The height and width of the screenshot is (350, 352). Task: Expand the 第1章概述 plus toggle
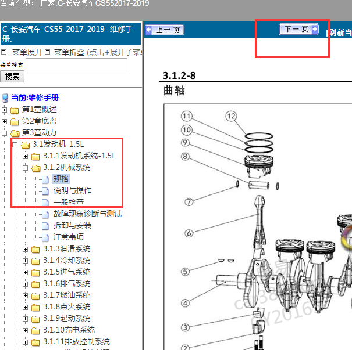(x=4, y=110)
